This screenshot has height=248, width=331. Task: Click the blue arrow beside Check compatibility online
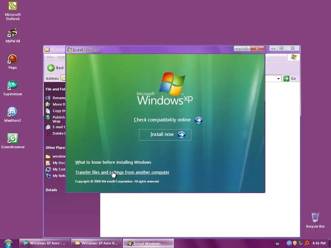(198, 120)
